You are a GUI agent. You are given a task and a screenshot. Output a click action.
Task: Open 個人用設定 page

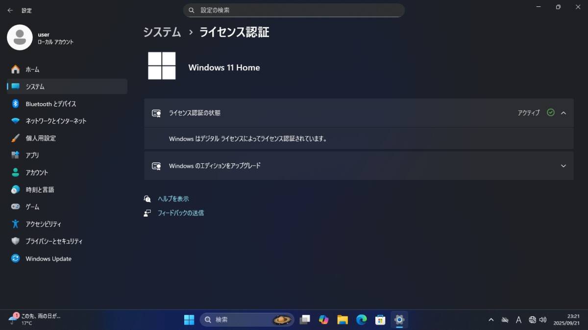coord(67,138)
